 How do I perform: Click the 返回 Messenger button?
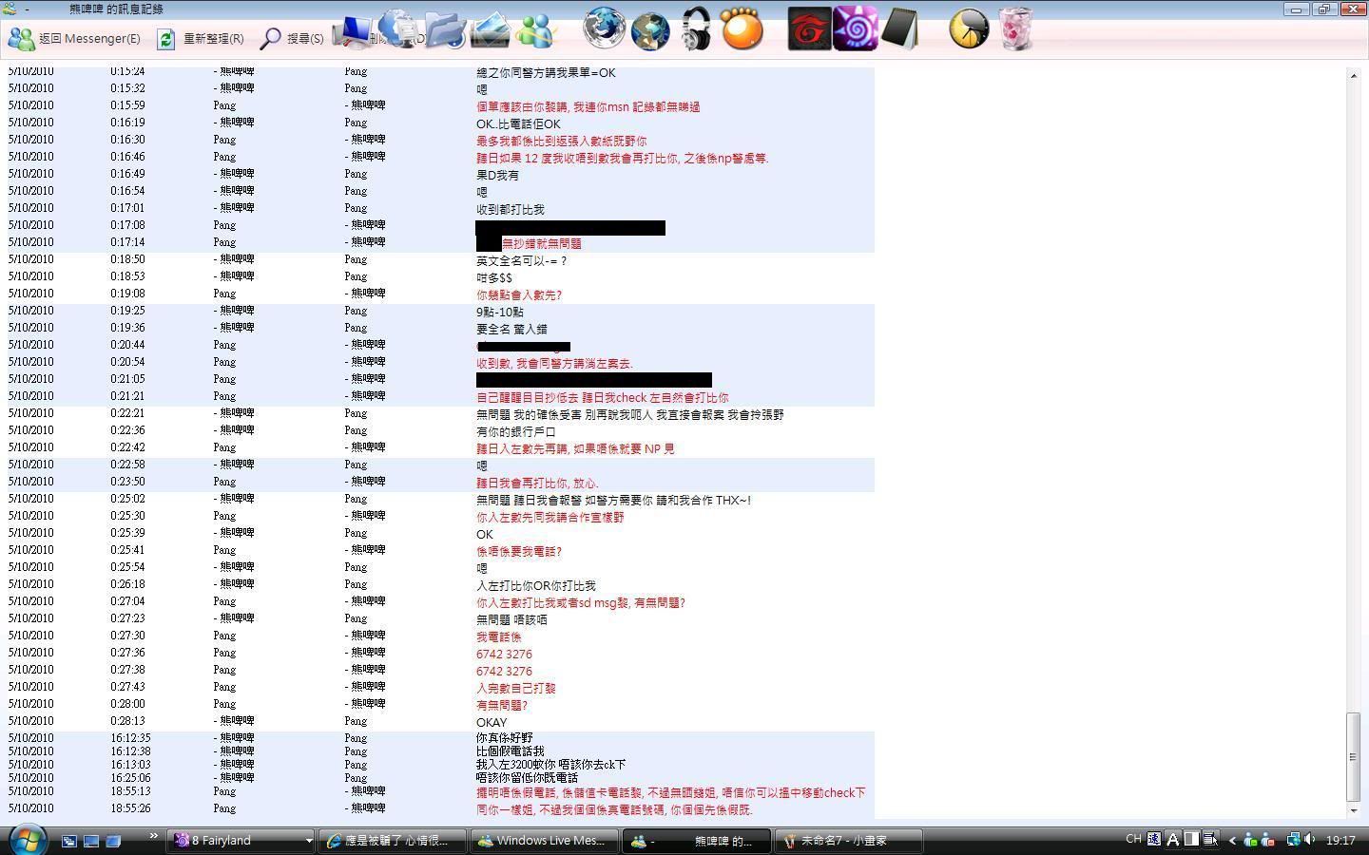pyautogui.click(x=74, y=39)
